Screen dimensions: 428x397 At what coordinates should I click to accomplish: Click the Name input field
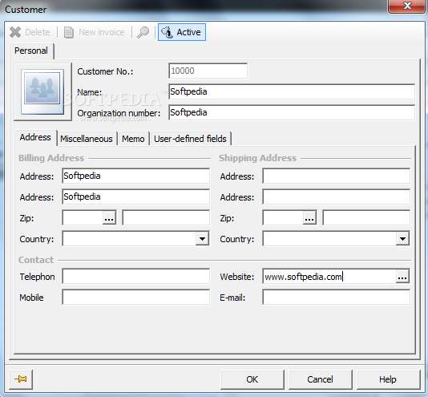point(292,91)
